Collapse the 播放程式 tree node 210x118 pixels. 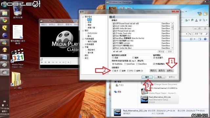83,17
